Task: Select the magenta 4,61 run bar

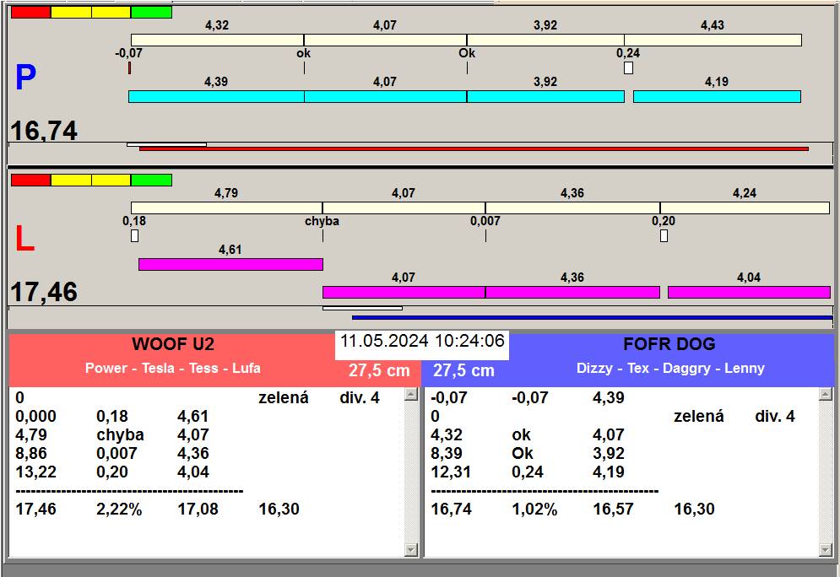Action: click(230, 264)
